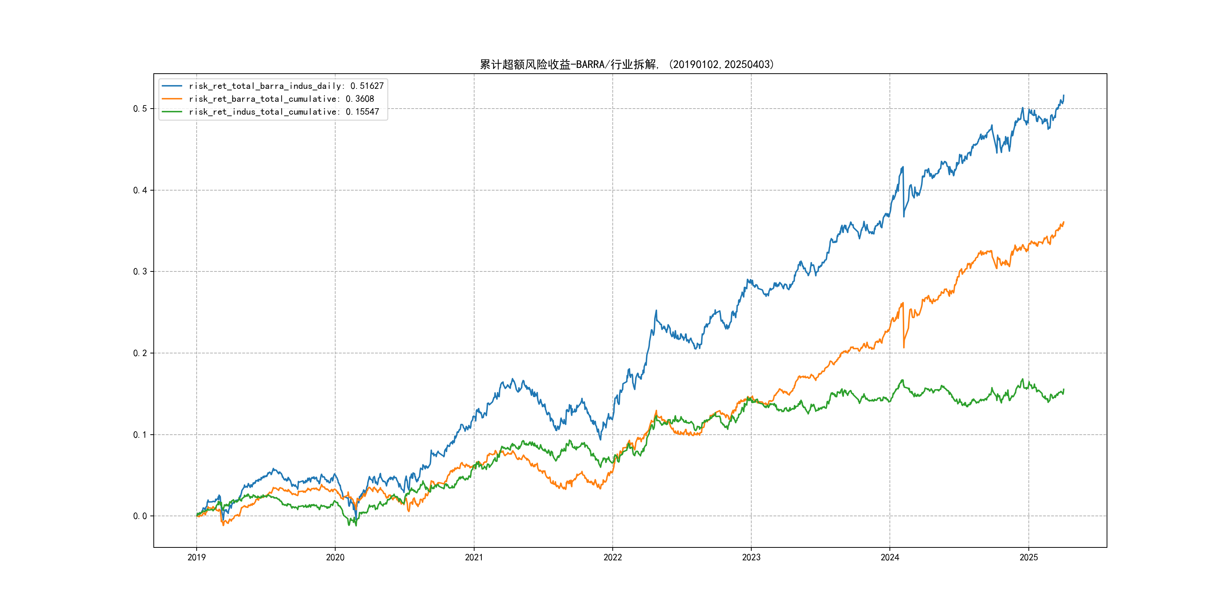Click the 2023 x-axis tick label
The width and height of the screenshot is (1230, 615).
point(751,557)
